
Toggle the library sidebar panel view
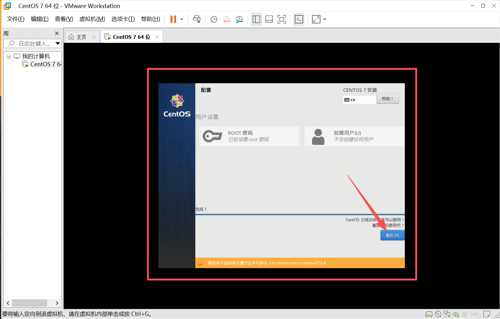(256, 19)
